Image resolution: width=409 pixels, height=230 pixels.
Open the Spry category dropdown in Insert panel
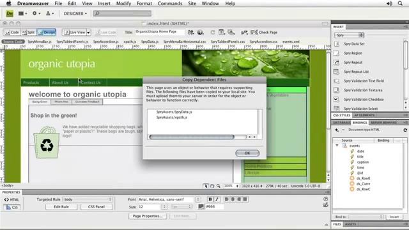(349, 35)
